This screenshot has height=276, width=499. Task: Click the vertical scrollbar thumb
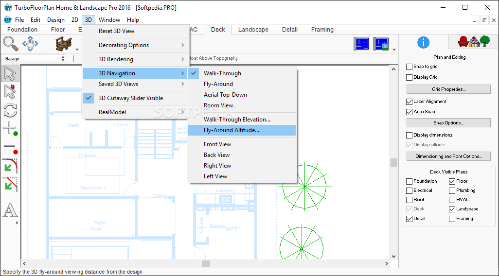point(393,162)
